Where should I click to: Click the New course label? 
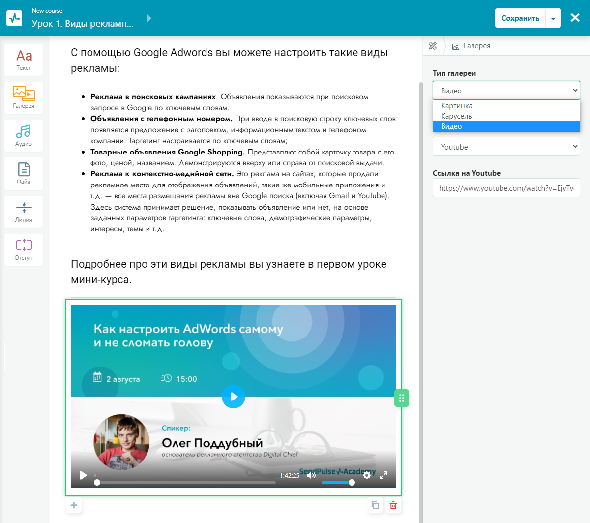(47, 10)
